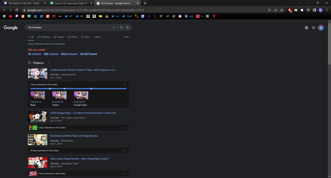Jump to Tuners moment at 02:16
331x178 pixels.
[59, 99]
